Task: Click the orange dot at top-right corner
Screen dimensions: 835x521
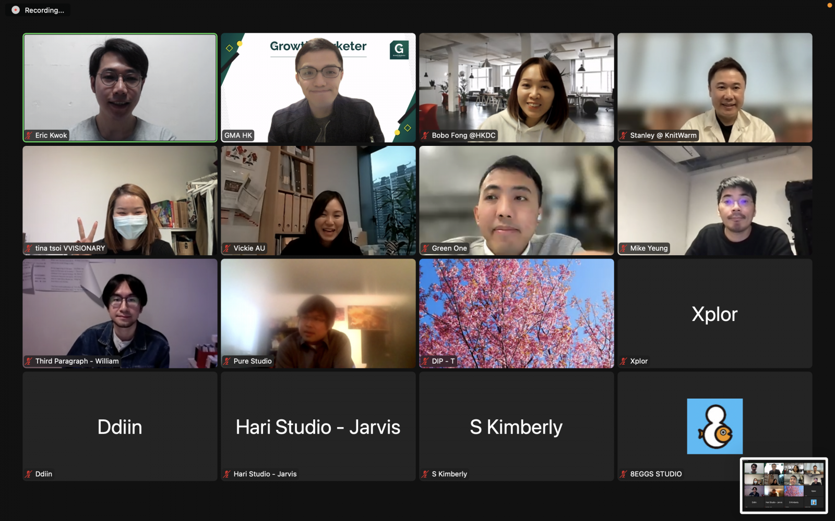Action: tap(830, 5)
